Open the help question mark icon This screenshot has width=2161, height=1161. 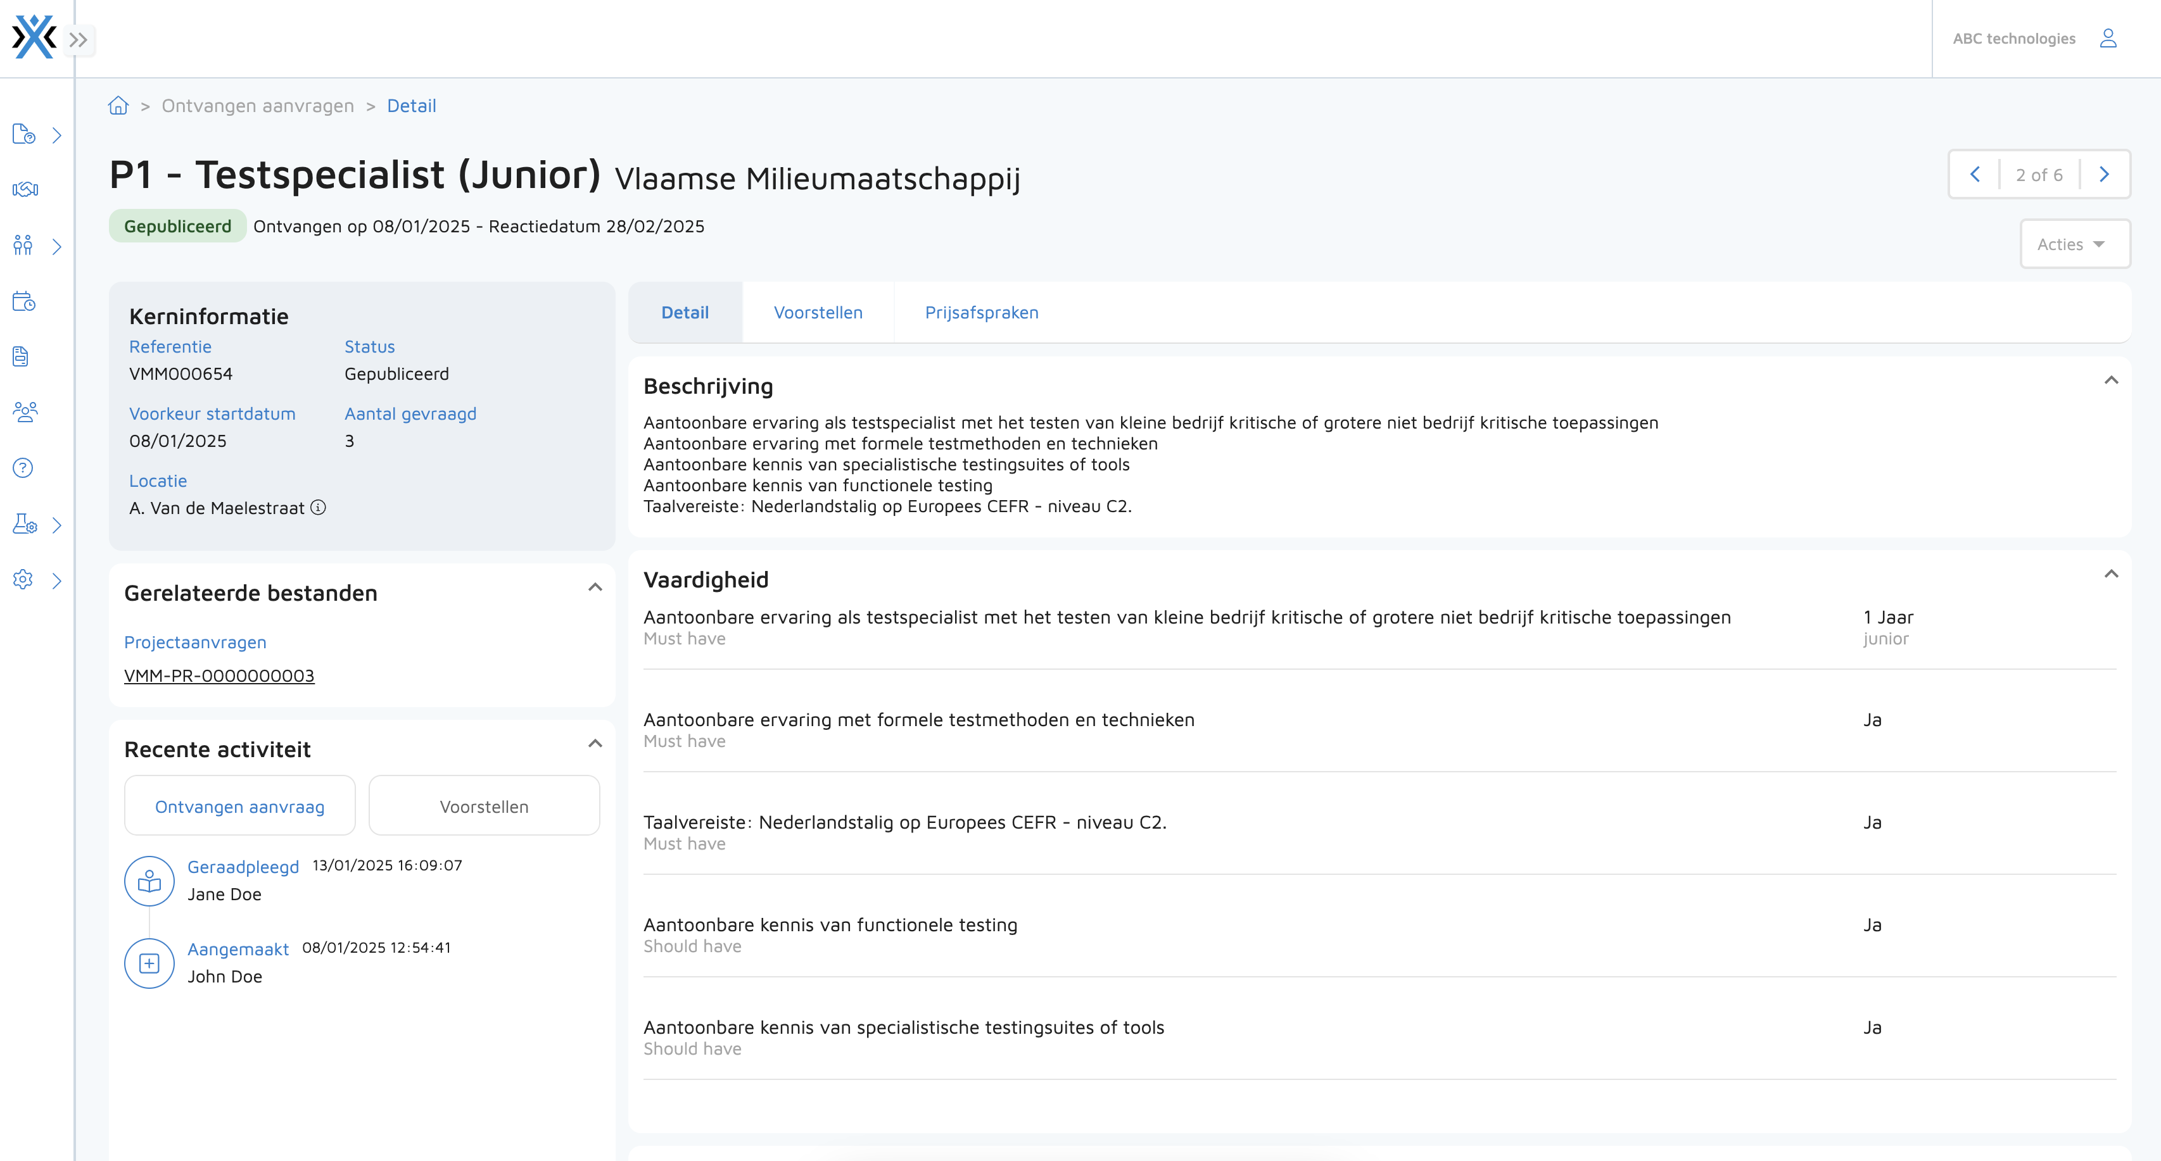(x=23, y=468)
